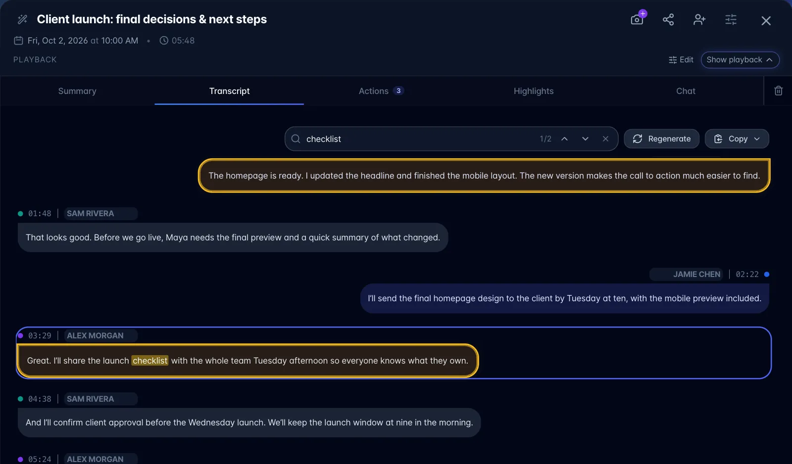The width and height of the screenshot is (792, 464).
Task: Open the Highlights tab
Action: (534, 91)
